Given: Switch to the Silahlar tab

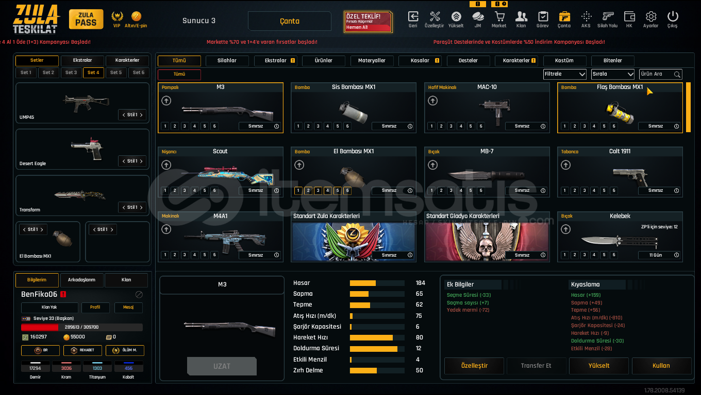Looking at the screenshot, I should coord(227,61).
